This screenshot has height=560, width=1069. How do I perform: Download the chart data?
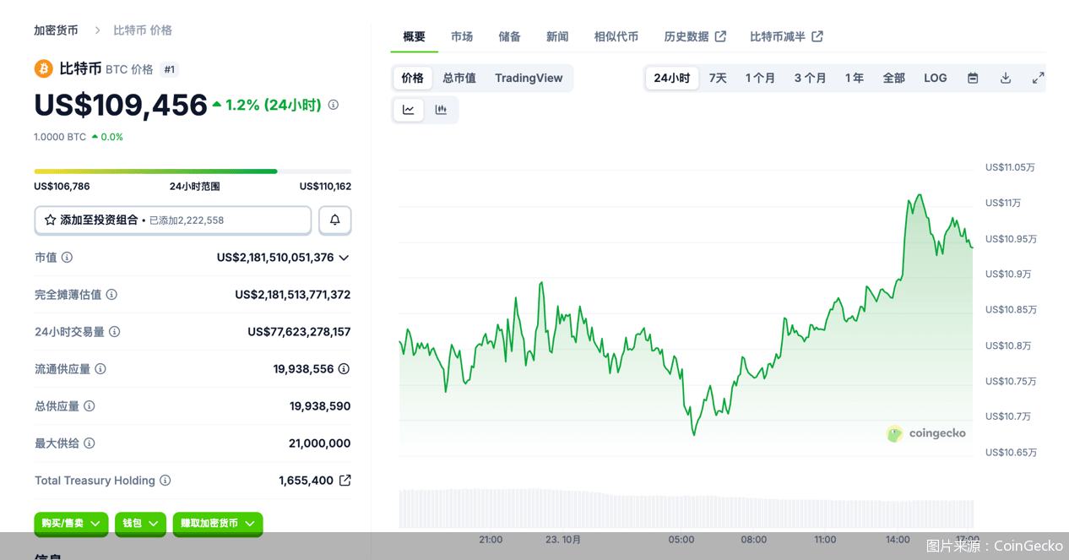pyautogui.click(x=1006, y=78)
